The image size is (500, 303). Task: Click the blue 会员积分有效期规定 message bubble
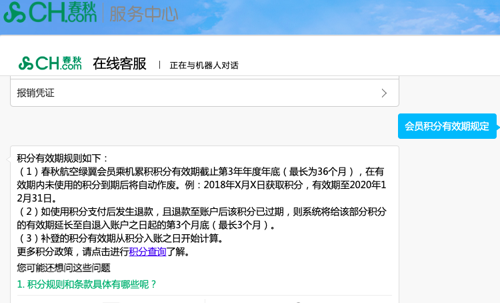point(447,126)
